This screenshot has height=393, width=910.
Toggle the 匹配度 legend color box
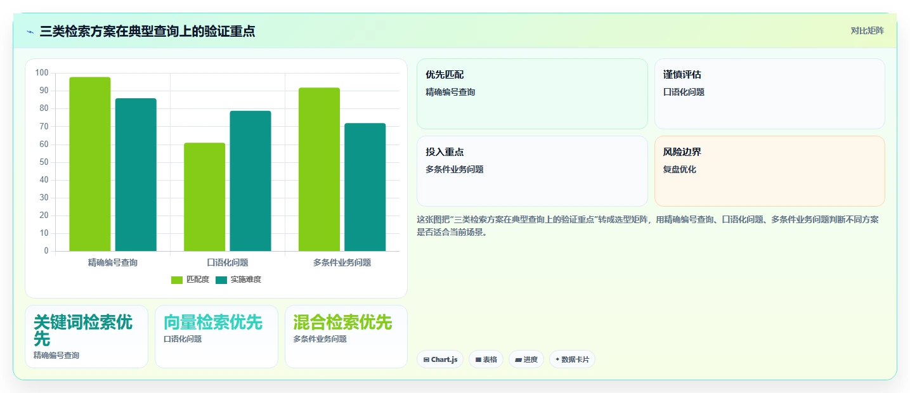(x=177, y=280)
